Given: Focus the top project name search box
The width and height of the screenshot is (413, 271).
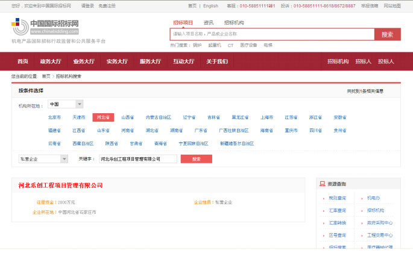Looking at the screenshot, I should pyautogui.click(x=272, y=34).
